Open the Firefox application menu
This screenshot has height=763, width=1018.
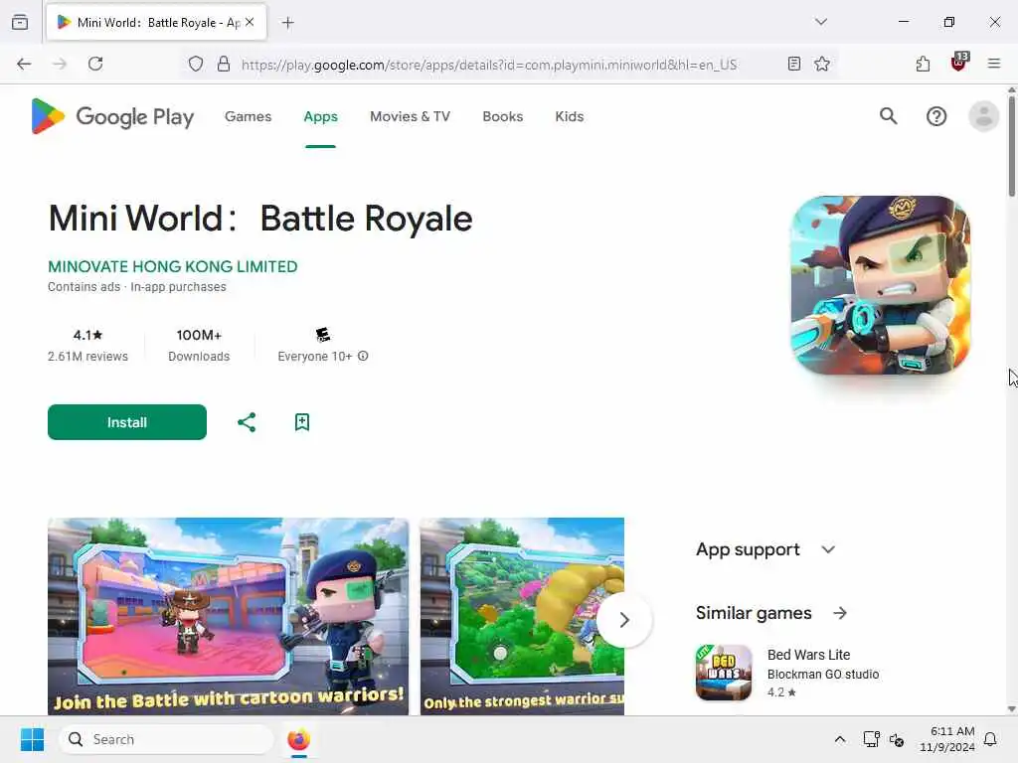(x=994, y=64)
